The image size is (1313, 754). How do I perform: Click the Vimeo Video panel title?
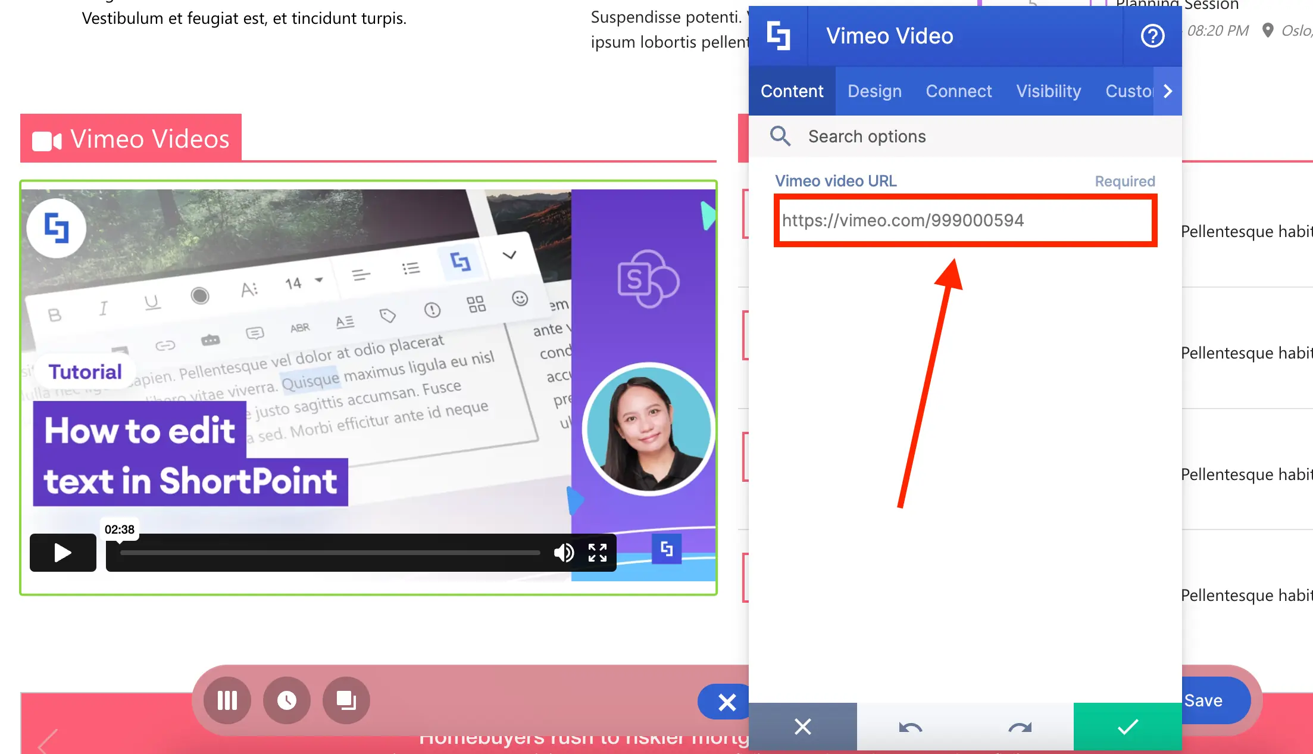tap(889, 36)
